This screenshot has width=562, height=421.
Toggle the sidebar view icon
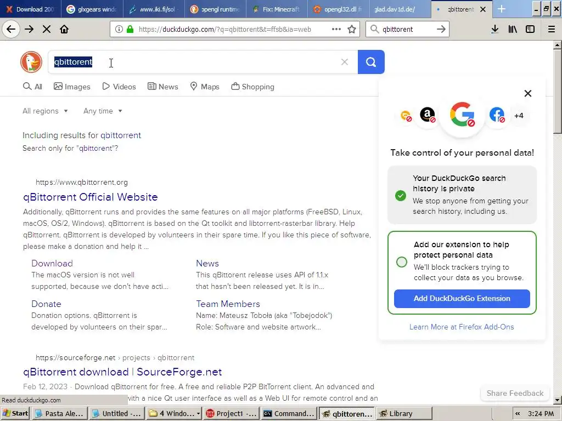click(530, 30)
